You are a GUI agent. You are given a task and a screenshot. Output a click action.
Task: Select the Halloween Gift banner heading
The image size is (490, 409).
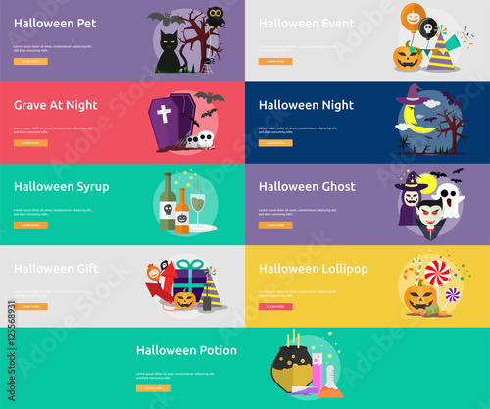coord(56,269)
